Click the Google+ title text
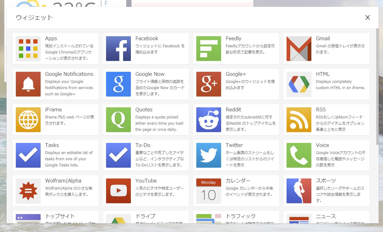 [236, 74]
